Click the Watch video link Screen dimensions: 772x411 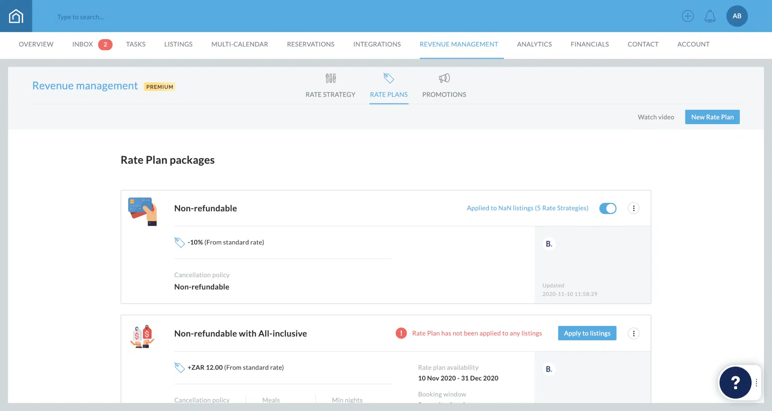656,117
